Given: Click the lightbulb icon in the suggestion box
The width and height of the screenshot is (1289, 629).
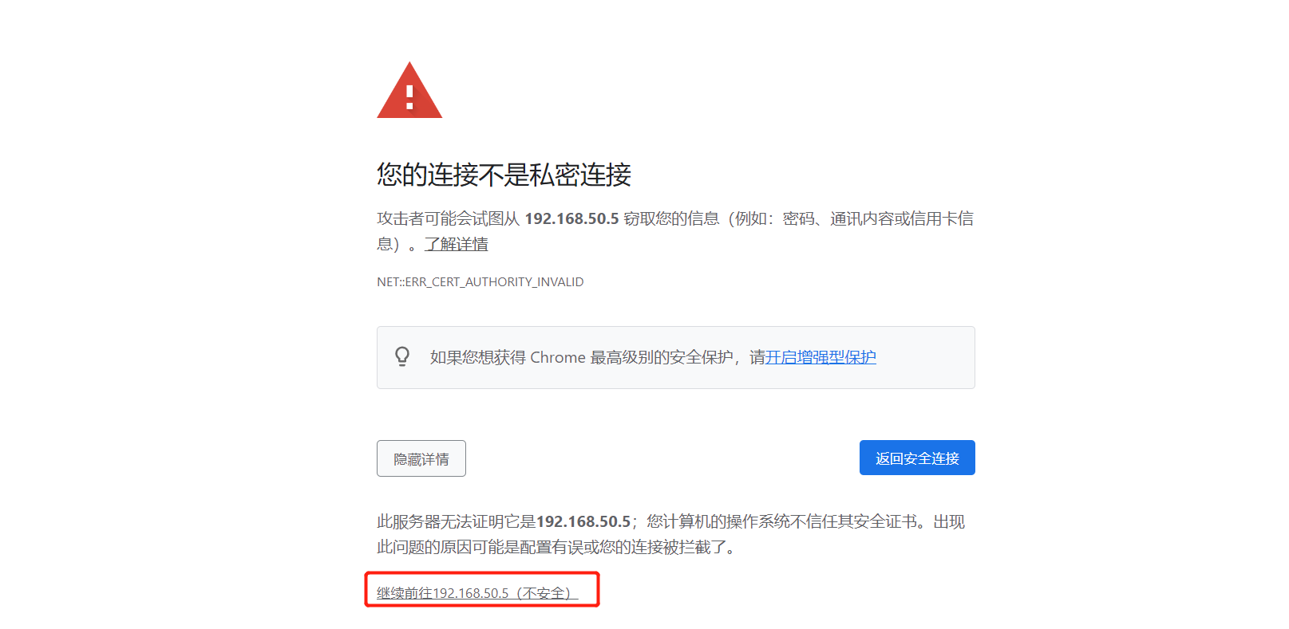Looking at the screenshot, I should pos(402,356).
